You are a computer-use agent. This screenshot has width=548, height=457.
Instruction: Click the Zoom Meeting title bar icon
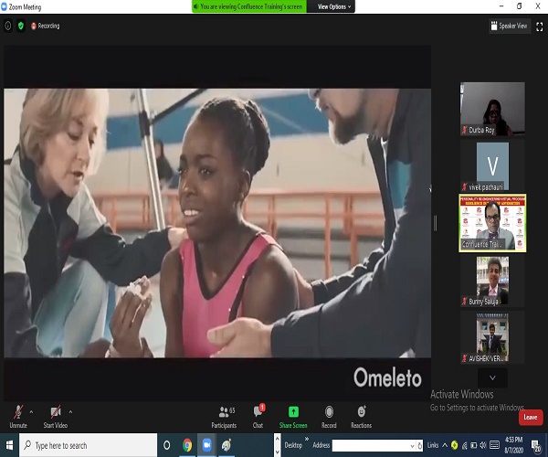tap(4, 6)
